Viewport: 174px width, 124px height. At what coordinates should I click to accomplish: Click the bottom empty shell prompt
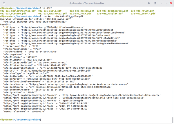pos(21,120)
